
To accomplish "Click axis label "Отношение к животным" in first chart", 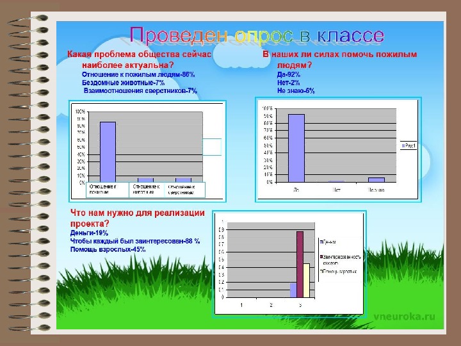I will 146,189.
